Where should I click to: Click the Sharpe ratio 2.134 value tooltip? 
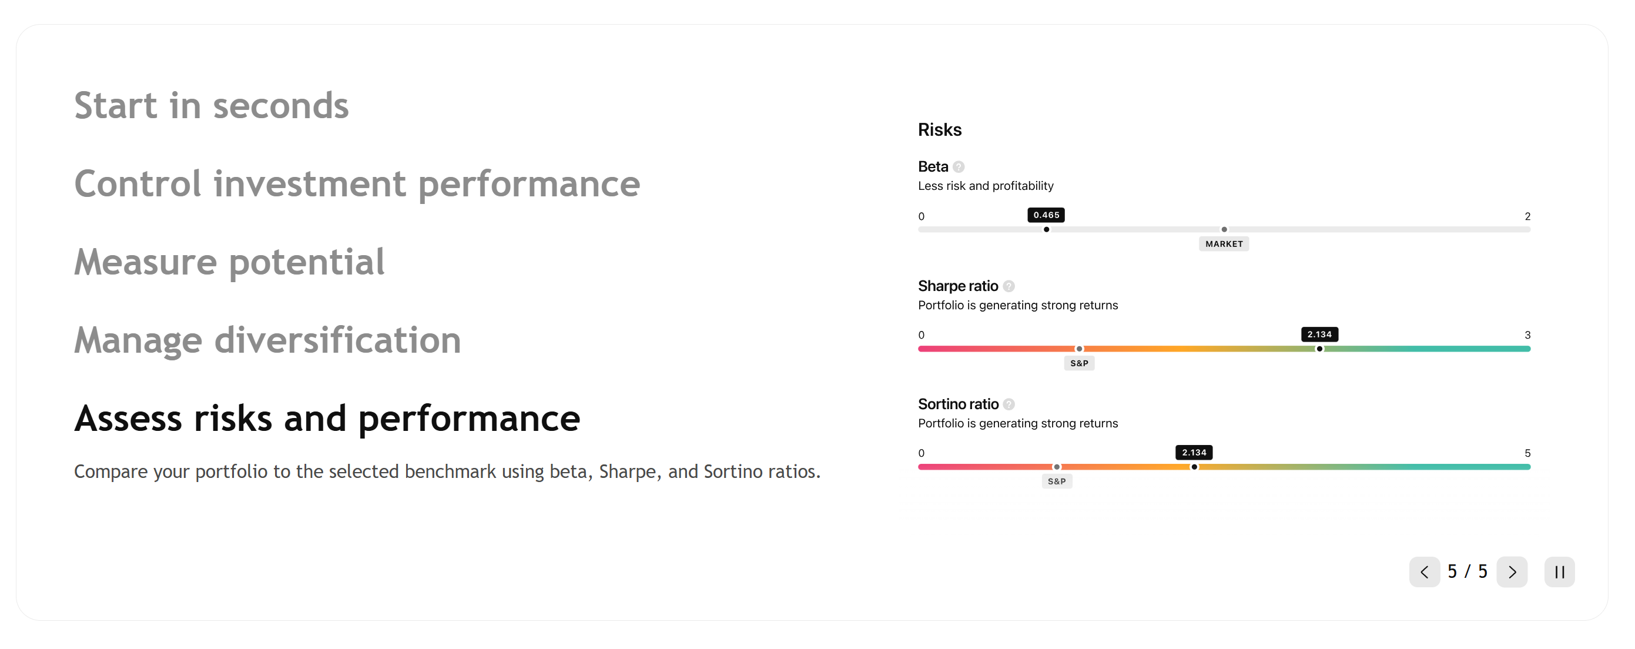(1319, 334)
